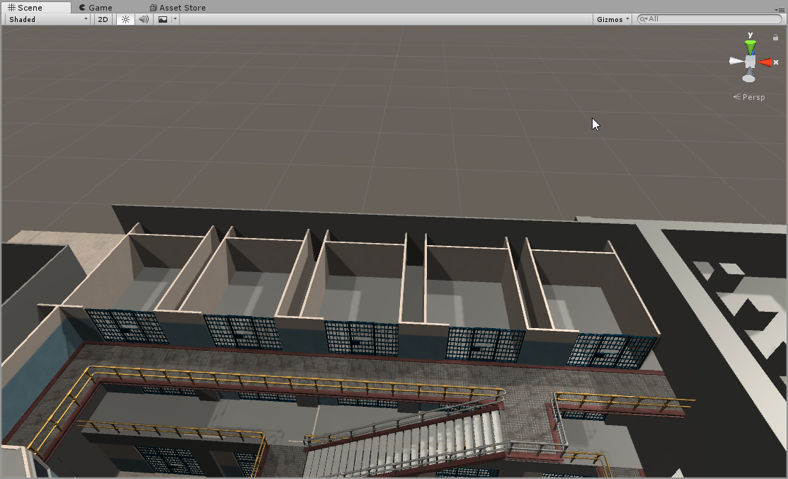Viewport: 788px width, 479px height.
Task: Toggle the scene gizmo lock icon
Action: pos(775,38)
